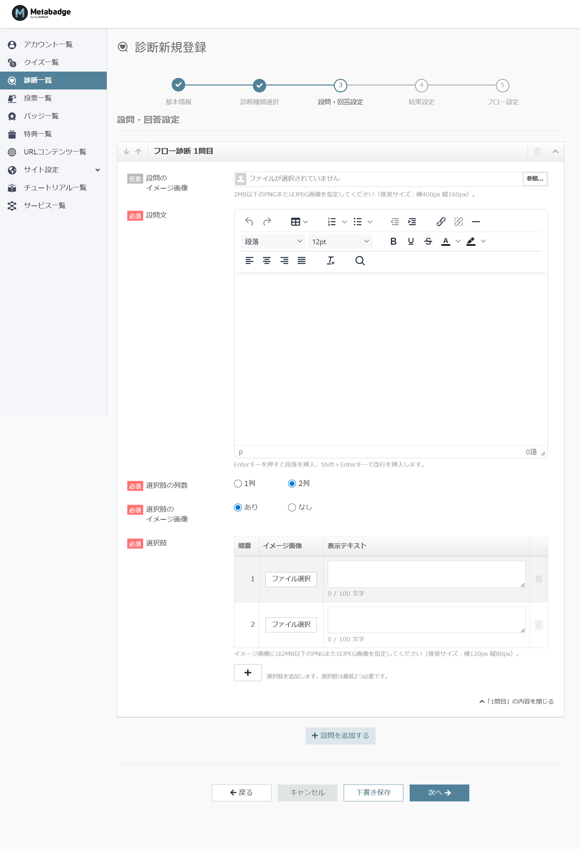The width and height of the screenshot is (580, 849).
Task: Click the 設問を追加する button
Action: pyautogui.click(x=340, y=736)
